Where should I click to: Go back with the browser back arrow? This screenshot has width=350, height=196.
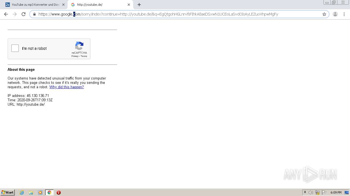coord(6,14)
